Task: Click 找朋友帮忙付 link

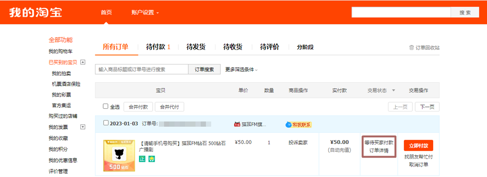Action: pos(419,157)
